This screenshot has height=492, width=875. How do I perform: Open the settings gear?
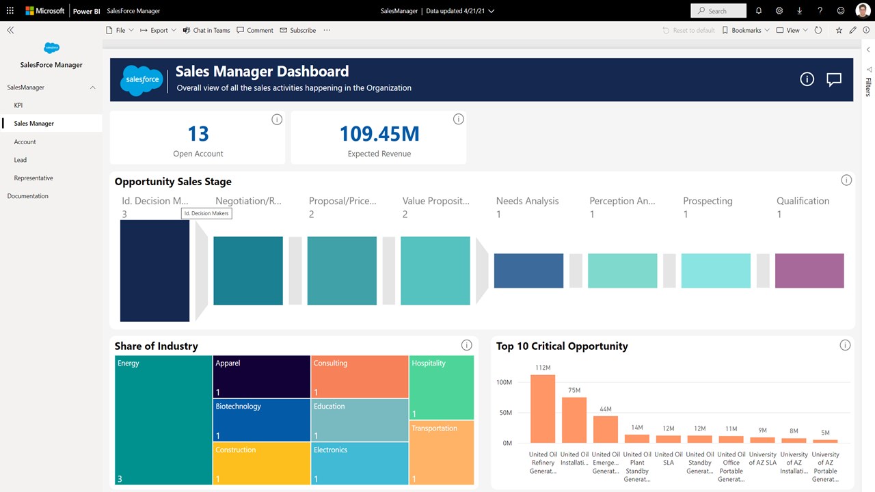[x=779, y=11]
